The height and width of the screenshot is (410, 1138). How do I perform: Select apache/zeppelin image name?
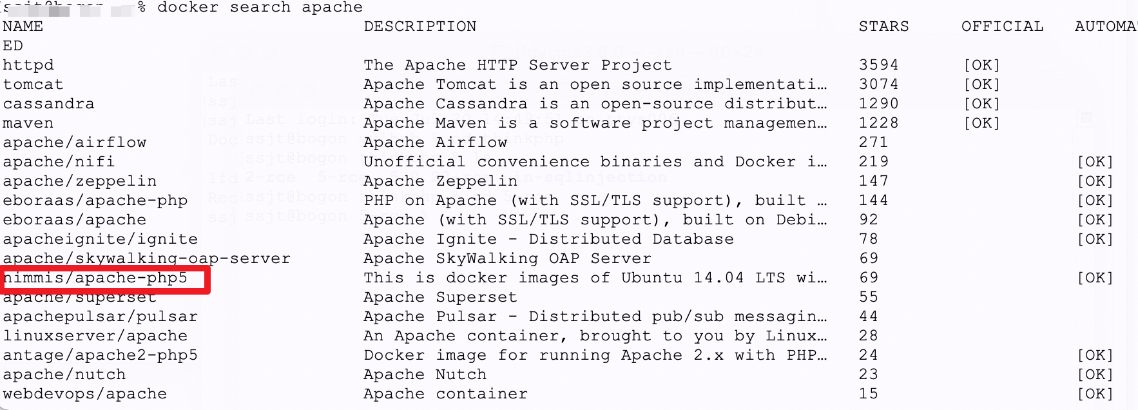(80, 181)
